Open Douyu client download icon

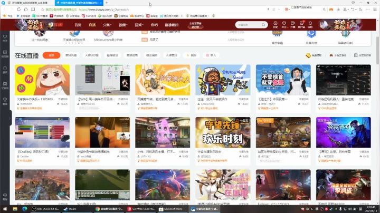point(301,24)
